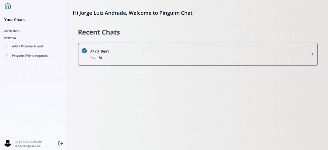Open AKYU Beat chat from the sidebar
This screenshot has height=150, width=328.
[x=12, y=31]
